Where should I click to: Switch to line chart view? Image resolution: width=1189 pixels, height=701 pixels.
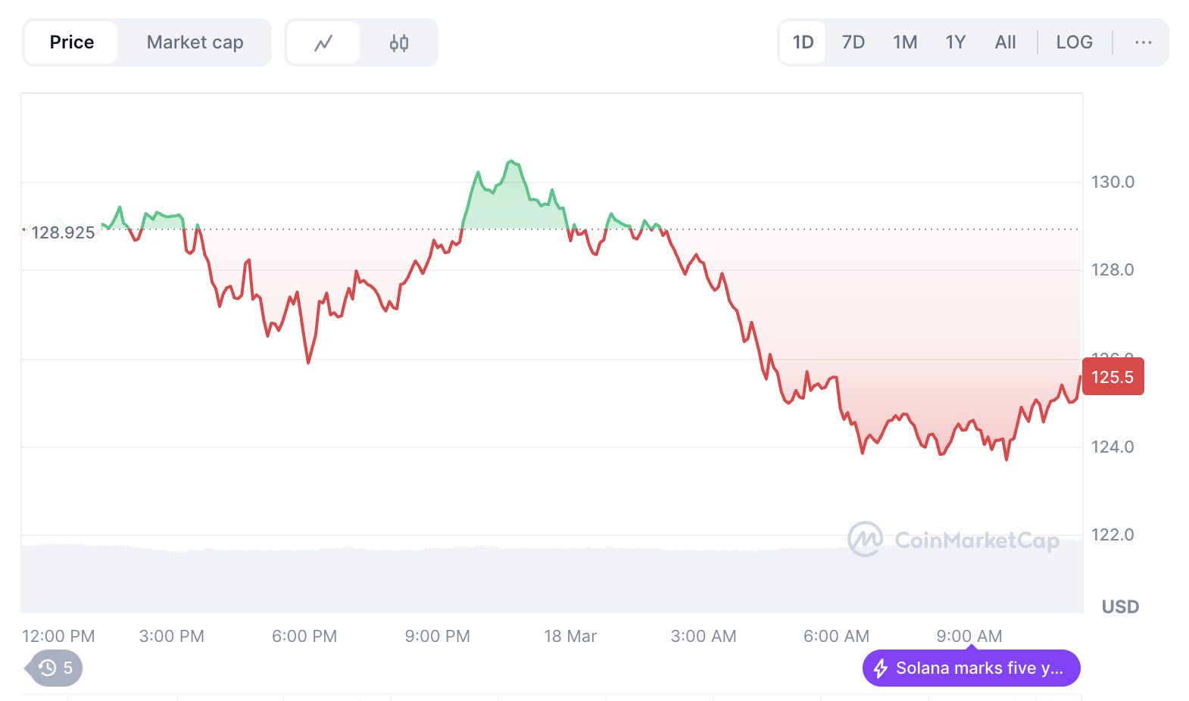point(323,42)
